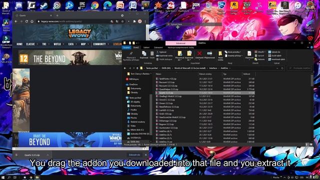Open DaVinci Resolve desktop shortcut
320x180 pixels.
coord(6,25)
